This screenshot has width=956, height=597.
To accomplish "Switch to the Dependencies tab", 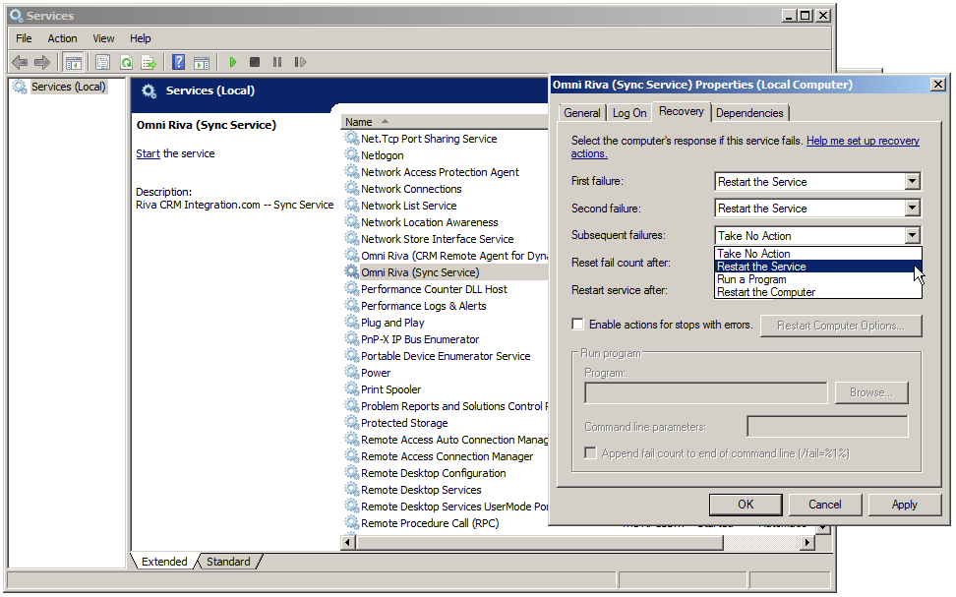I will click(749, 113).
